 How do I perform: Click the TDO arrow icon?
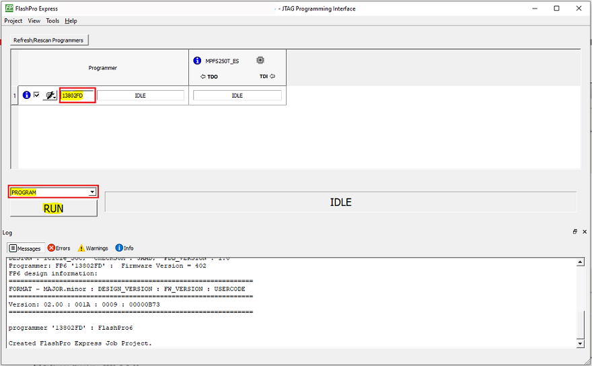point(203,77)
